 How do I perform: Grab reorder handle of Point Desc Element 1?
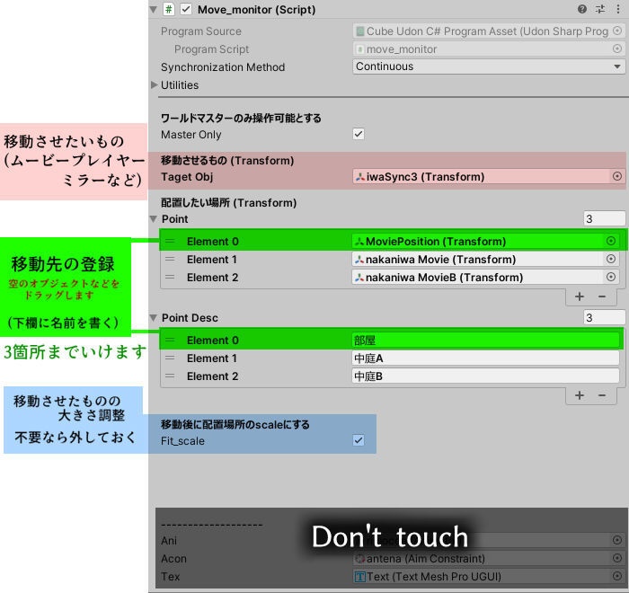[170, 358]
